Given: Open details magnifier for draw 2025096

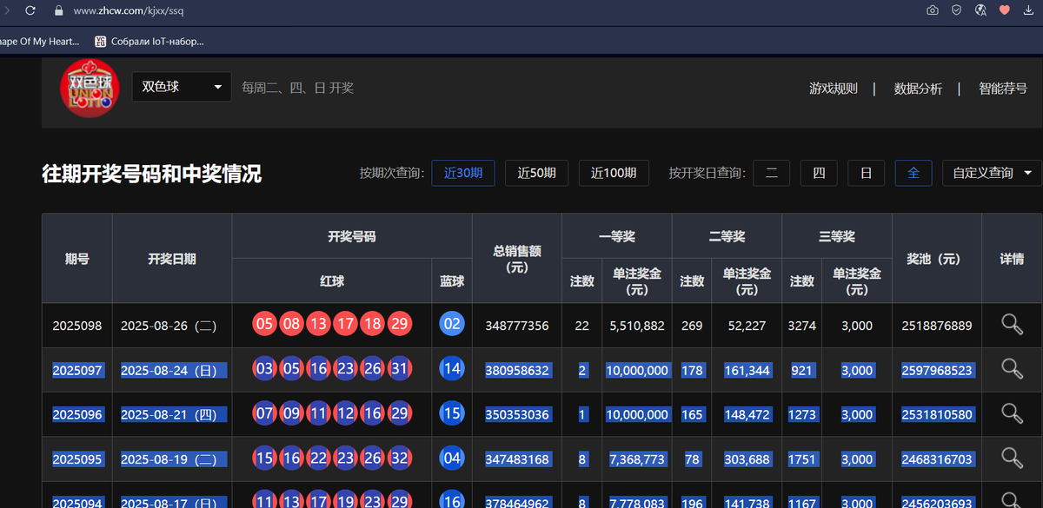Looking at the screenshot, I should [1012, 413].
